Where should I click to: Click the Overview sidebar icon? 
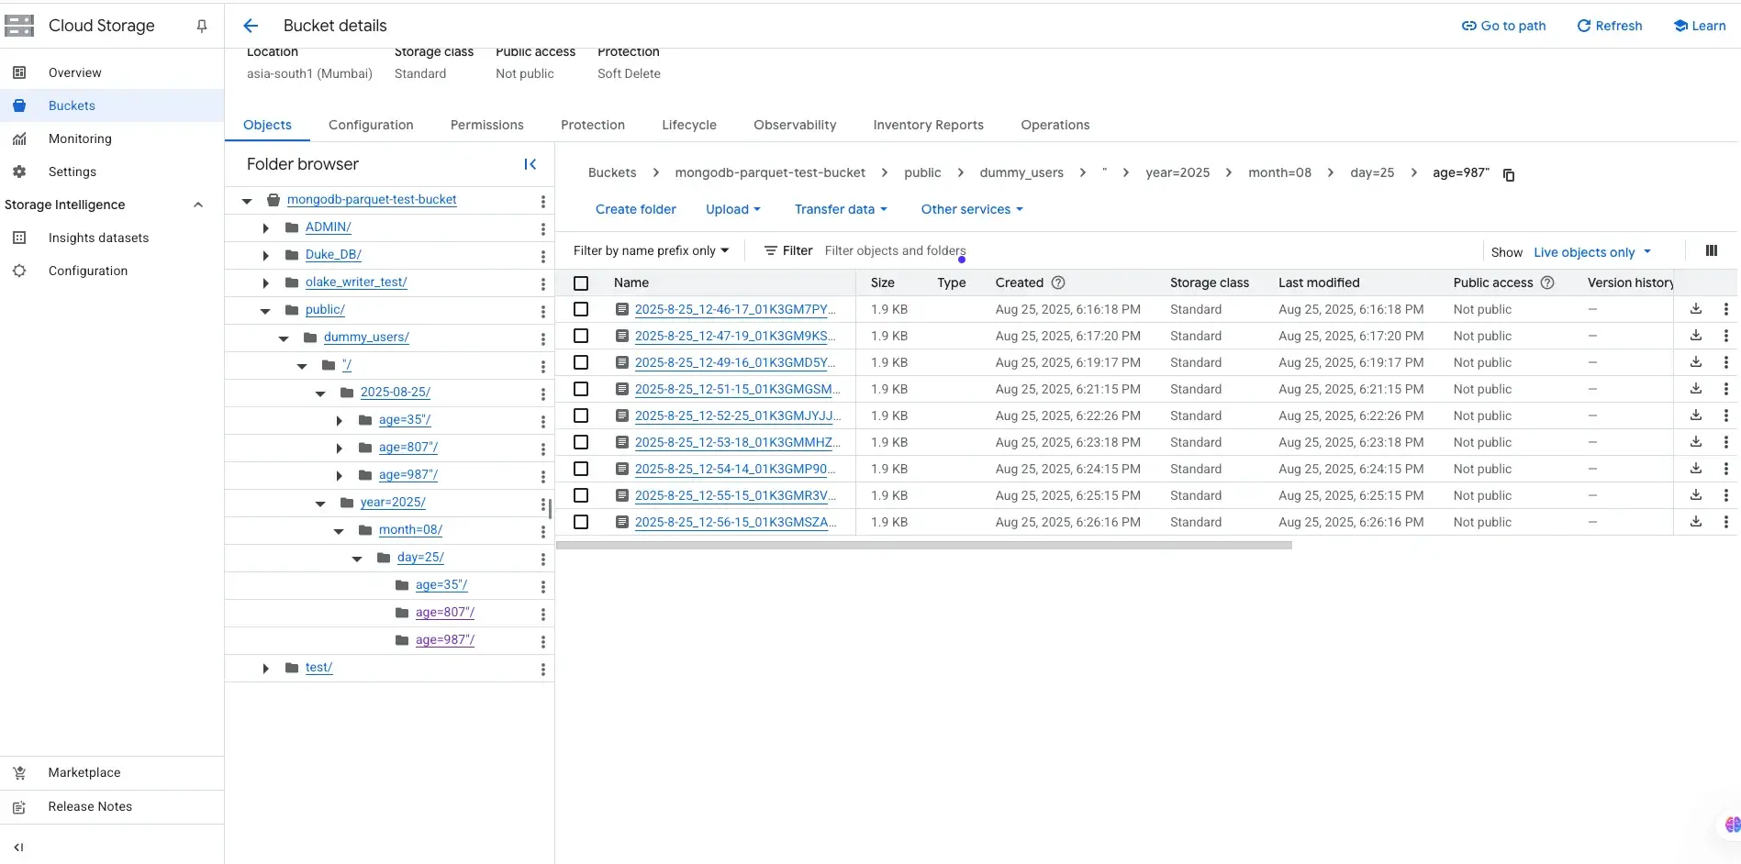[x=19, y=72]
